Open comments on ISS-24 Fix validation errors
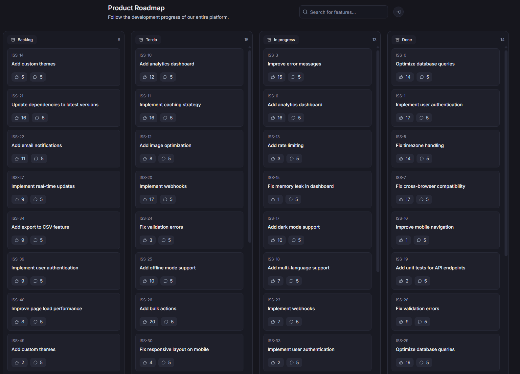Screen dimensions: 520x374 coord(166,240)
